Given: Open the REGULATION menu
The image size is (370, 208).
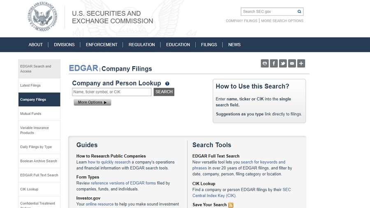Looking at the screenshot, I should pyautogui.click(x=141, y=44).
